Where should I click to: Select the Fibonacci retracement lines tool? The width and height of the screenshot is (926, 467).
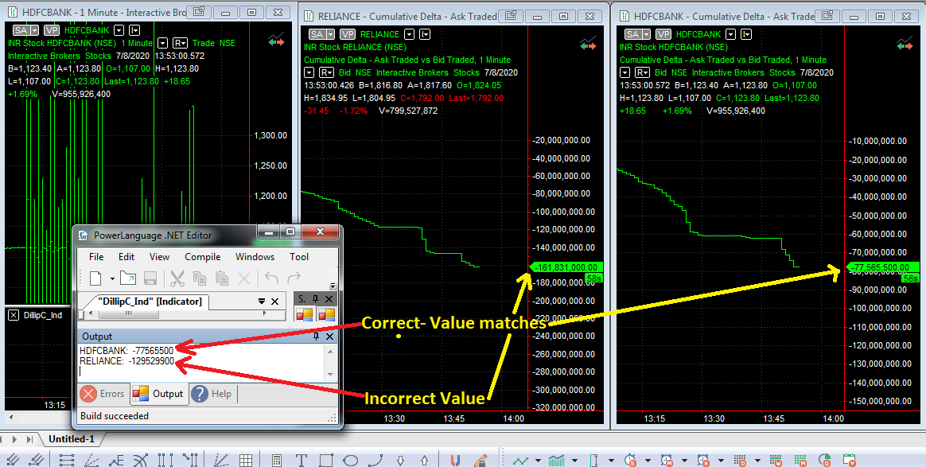click(67, 460)
